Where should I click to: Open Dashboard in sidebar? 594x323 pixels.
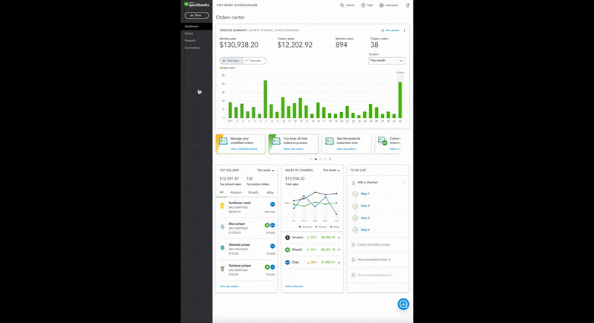pyautogui.click(x=196, y=26)
